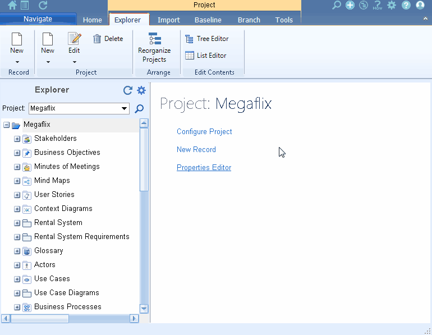Click the Edit Project pencil icon

pyautogui.click(x=75, y=39)
